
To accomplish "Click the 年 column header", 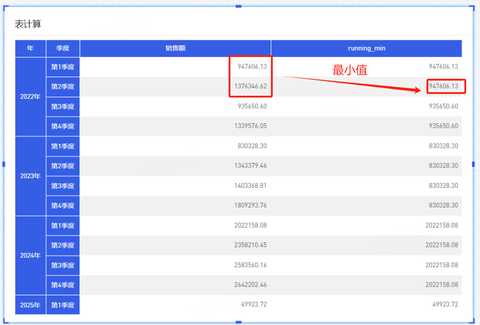I will 30,48.
